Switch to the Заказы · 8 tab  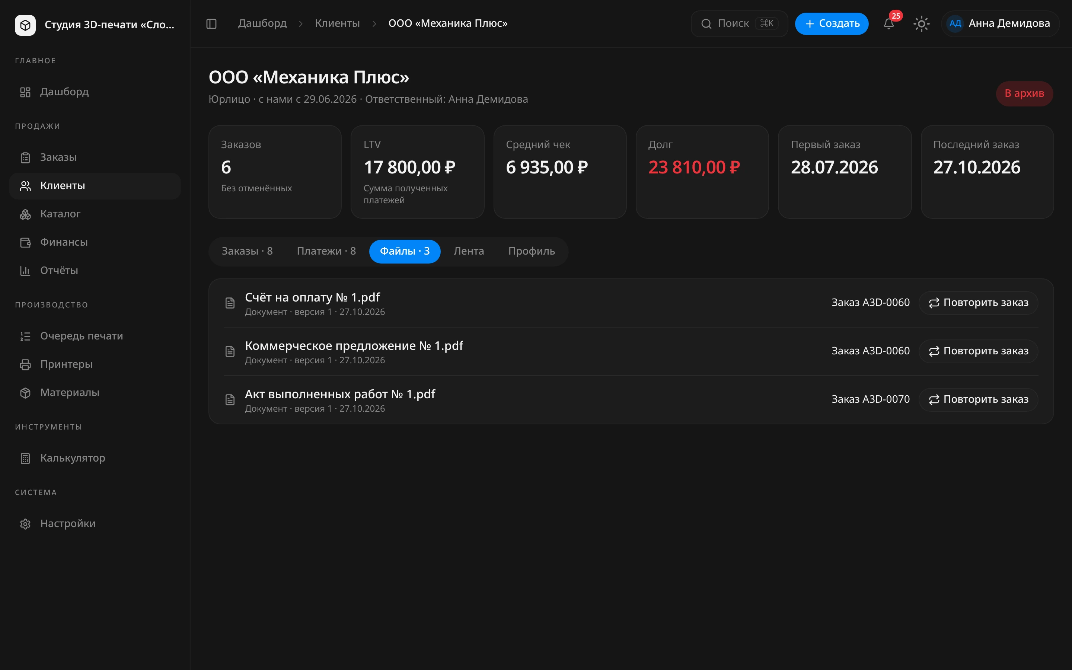click(x=247, y=251)
